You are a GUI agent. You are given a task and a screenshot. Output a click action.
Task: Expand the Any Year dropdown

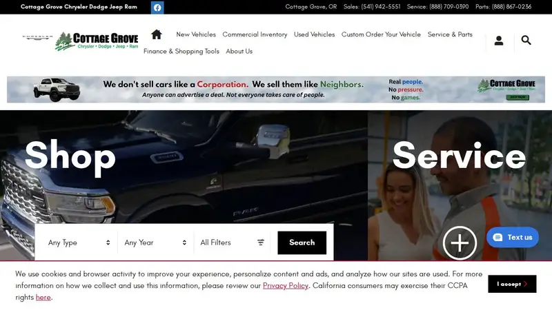point(155,242)
